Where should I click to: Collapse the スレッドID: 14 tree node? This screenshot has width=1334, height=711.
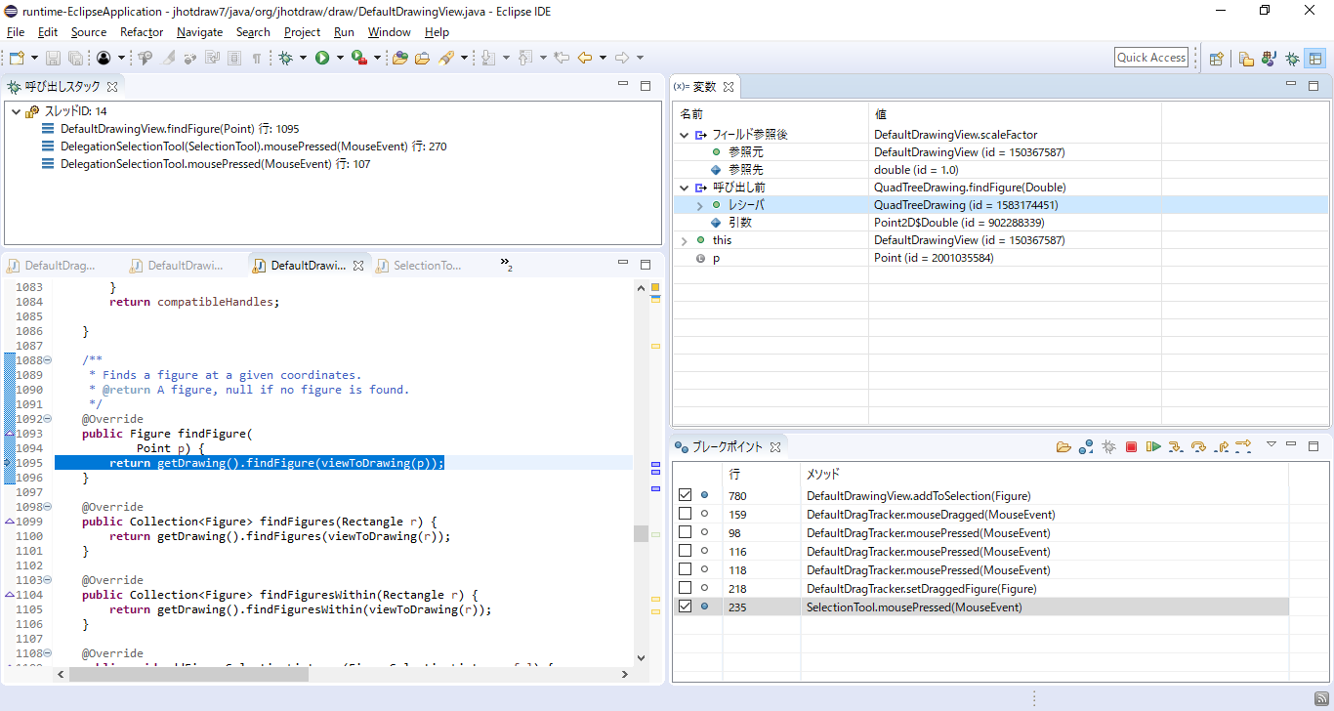[x=16, y=111]
